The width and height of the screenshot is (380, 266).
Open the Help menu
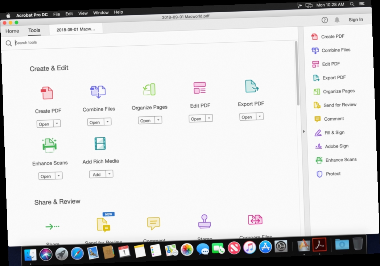(x=119, y=12)
